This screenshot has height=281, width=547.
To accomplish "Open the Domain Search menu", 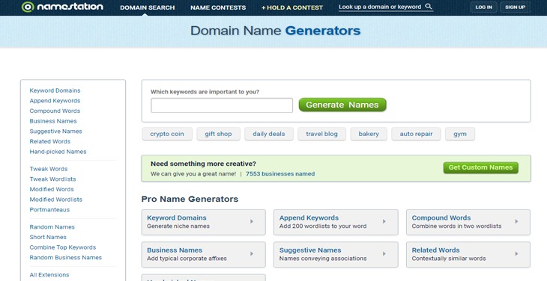I will tap(147, 7).
